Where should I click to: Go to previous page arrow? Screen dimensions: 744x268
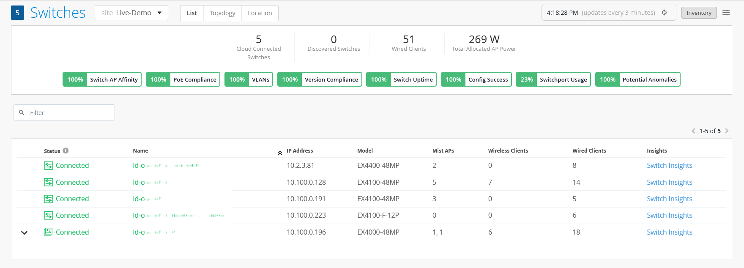coord(693,131)
